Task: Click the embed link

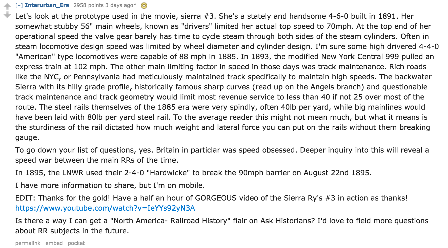Action: pos(54,243)
